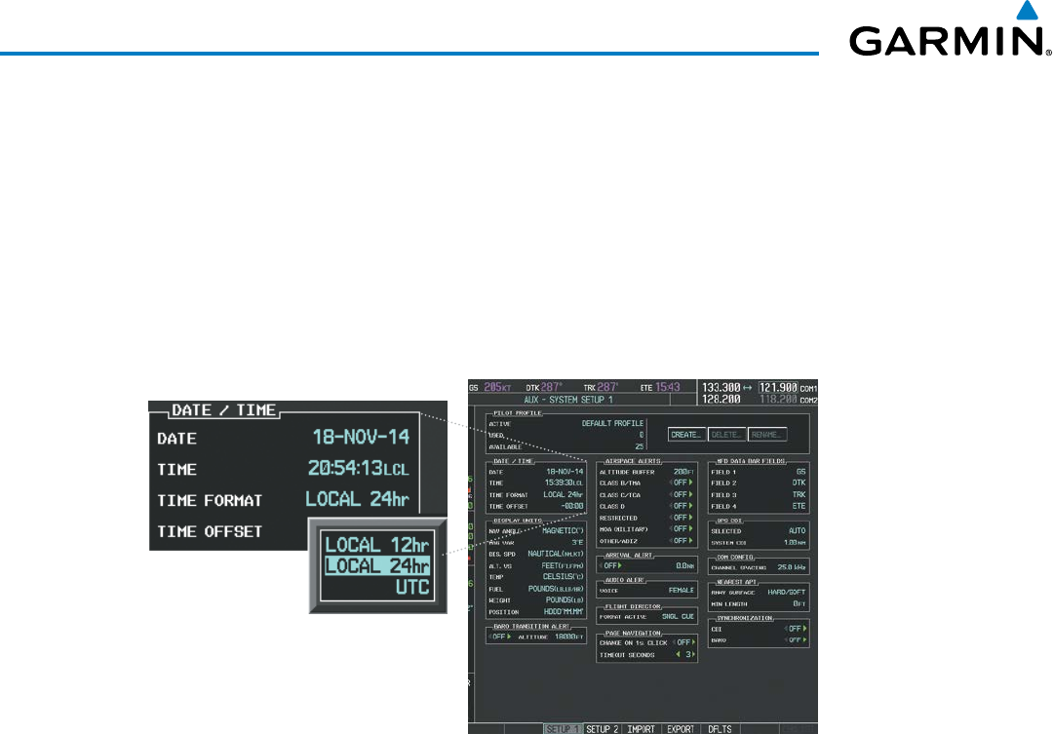The width and height of the screenshot is (1053, 734).
Task: Toggle CHANGE ON 1st CLICK OFF value
Action: coord(684,642)
